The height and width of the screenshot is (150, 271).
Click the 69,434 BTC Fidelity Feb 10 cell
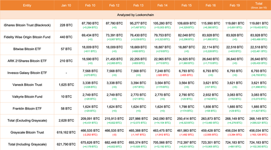90,37
